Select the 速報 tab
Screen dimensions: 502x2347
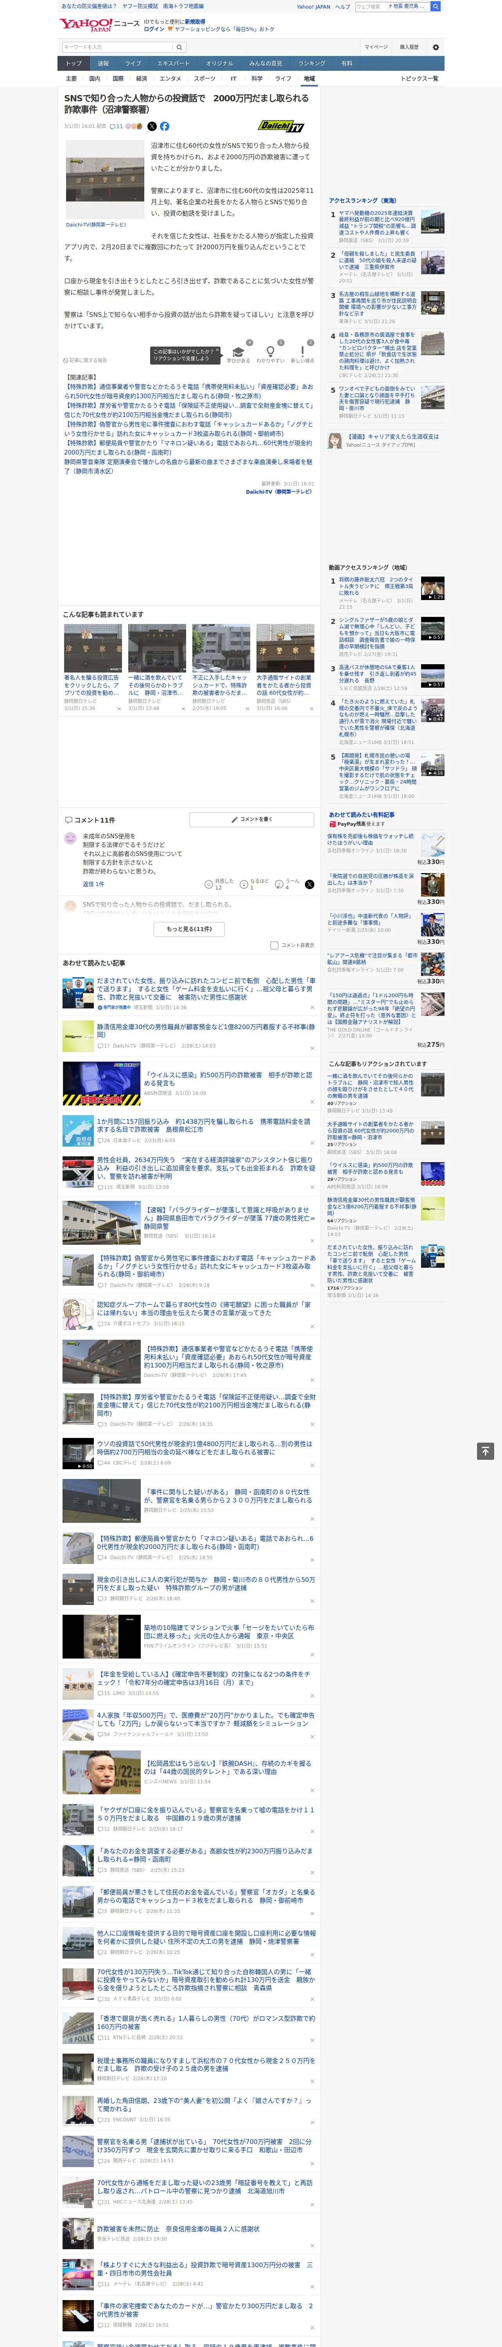coord(103,64)
